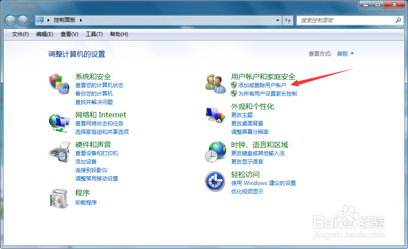408x249 pixels.
Task: Open the 程序 category heading
Action: (x=82, y=193)
